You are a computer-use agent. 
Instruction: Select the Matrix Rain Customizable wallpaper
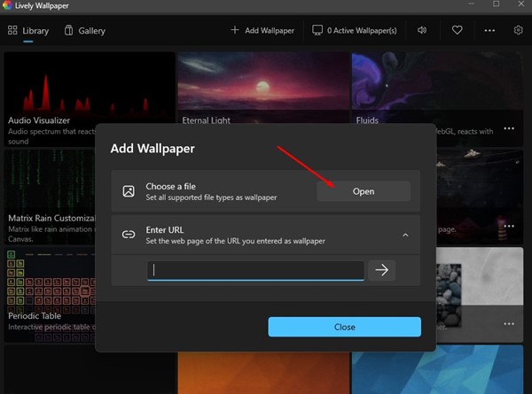pyautogui.click(x=50, y=197)
